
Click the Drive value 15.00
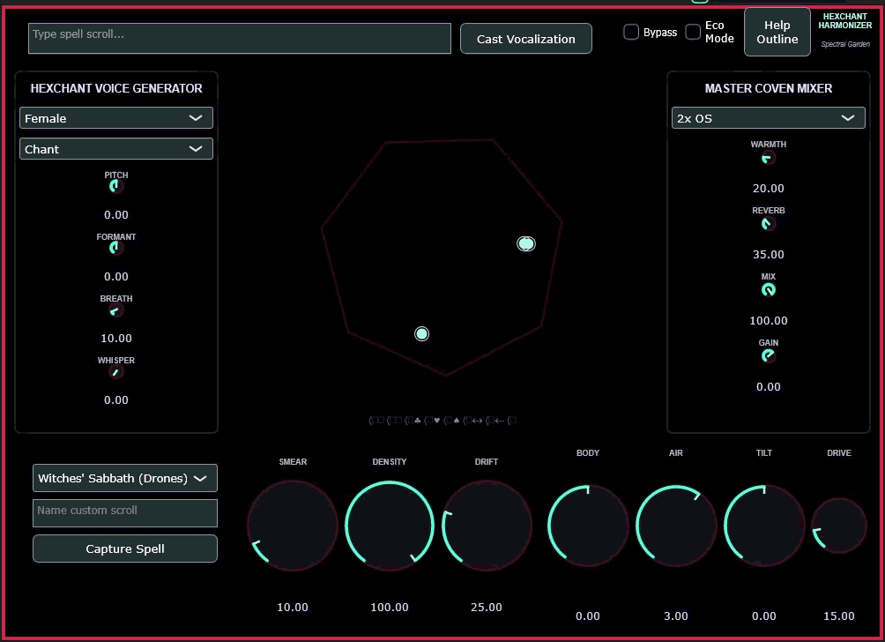pos(838,616)
